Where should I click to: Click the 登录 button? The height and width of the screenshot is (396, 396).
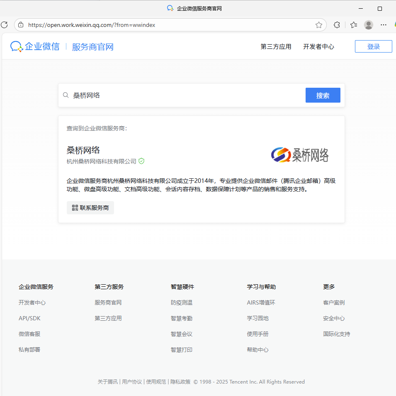[373, 46]
